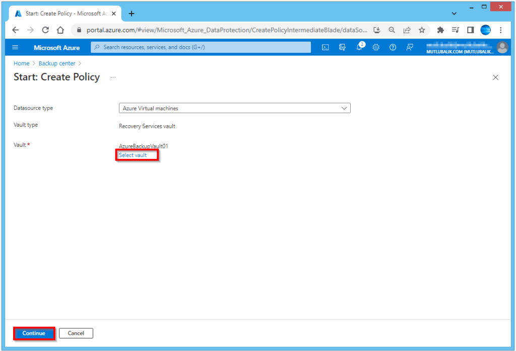Click the install app icon in address bar
516x351 pixels.
(377, 30)
